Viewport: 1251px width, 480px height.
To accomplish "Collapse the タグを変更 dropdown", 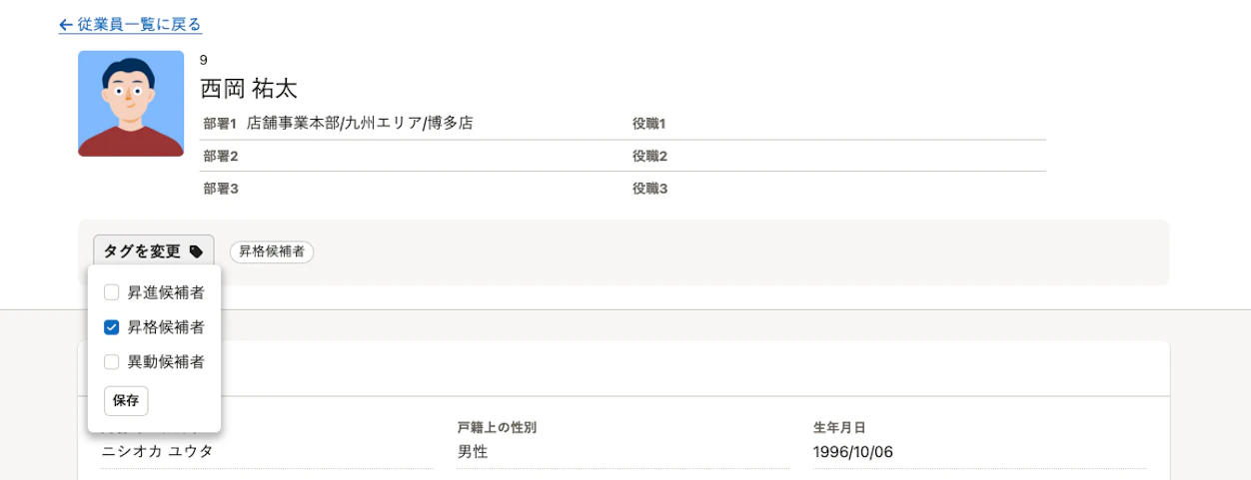I will point(154,251).
